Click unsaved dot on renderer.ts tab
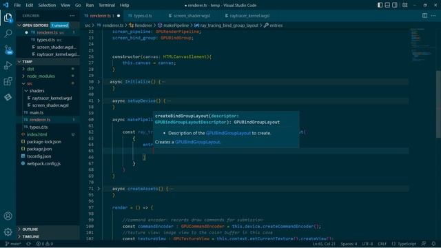 119,16
